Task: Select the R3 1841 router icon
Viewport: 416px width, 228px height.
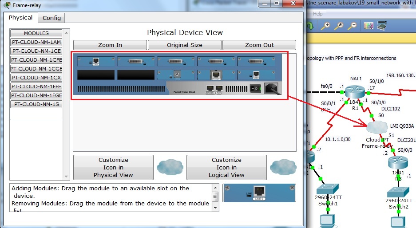Action: click(x=398, y=162)
